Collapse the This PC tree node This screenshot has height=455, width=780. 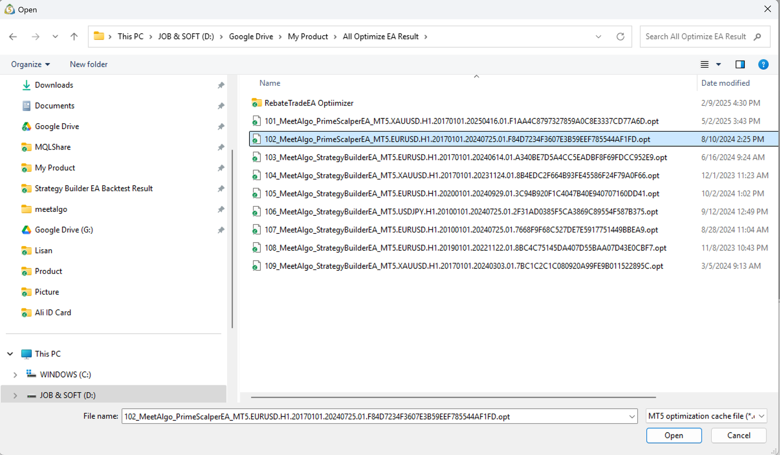[x=10, y=354]
